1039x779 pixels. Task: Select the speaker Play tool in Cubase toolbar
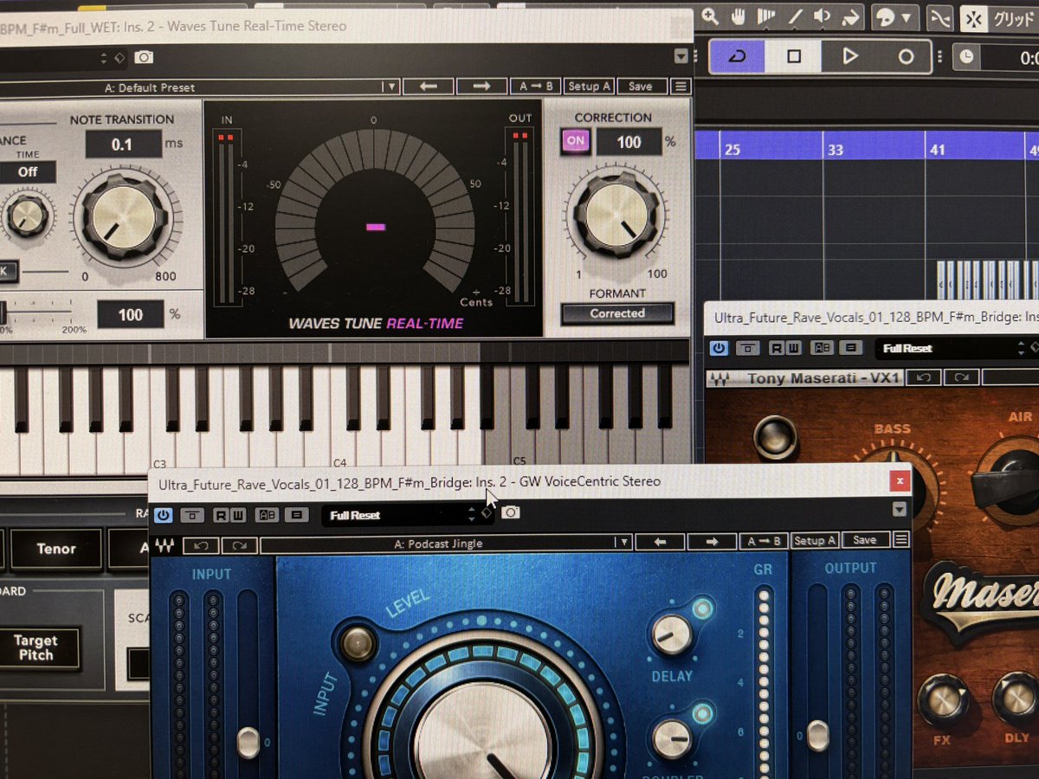tap(822, 16)
